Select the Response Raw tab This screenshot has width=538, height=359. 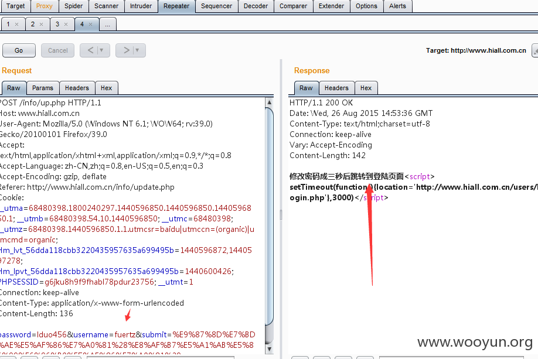tap(306, 88)
